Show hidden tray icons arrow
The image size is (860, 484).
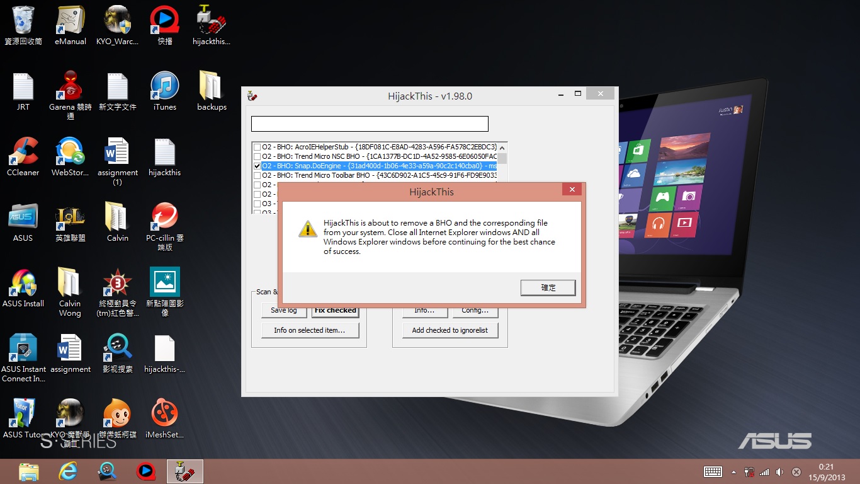(733, 472)
